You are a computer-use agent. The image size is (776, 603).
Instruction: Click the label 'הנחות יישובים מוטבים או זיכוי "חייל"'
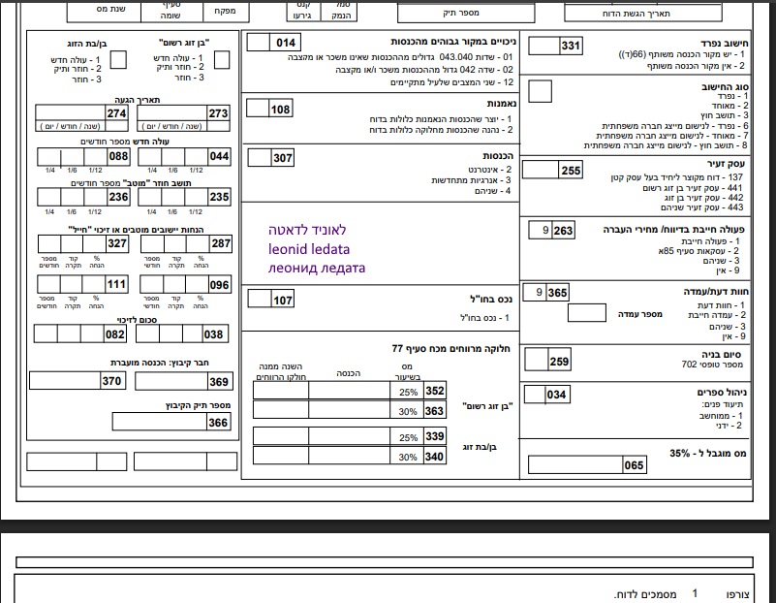pyautogui.click(x=136, y=230)
